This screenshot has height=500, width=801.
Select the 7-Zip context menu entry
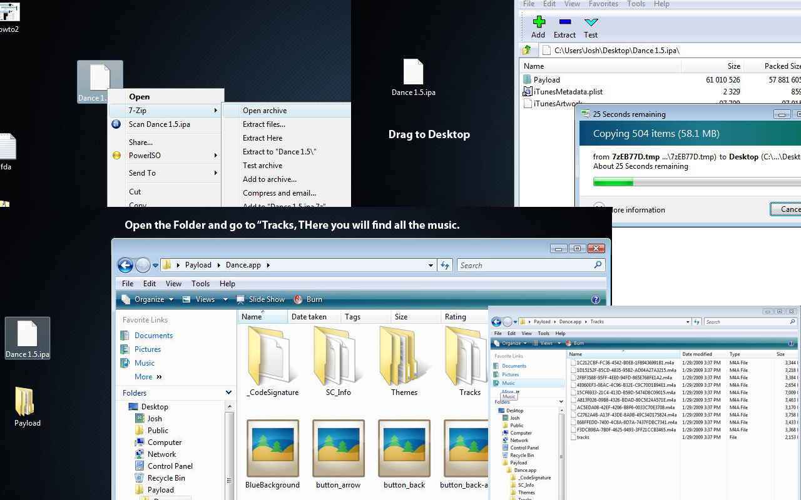click(x=165, y=110)
